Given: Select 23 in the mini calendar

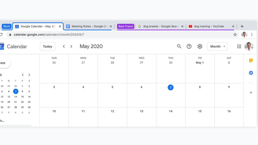Looking at the screenshot, I should (x=29, y=102).
